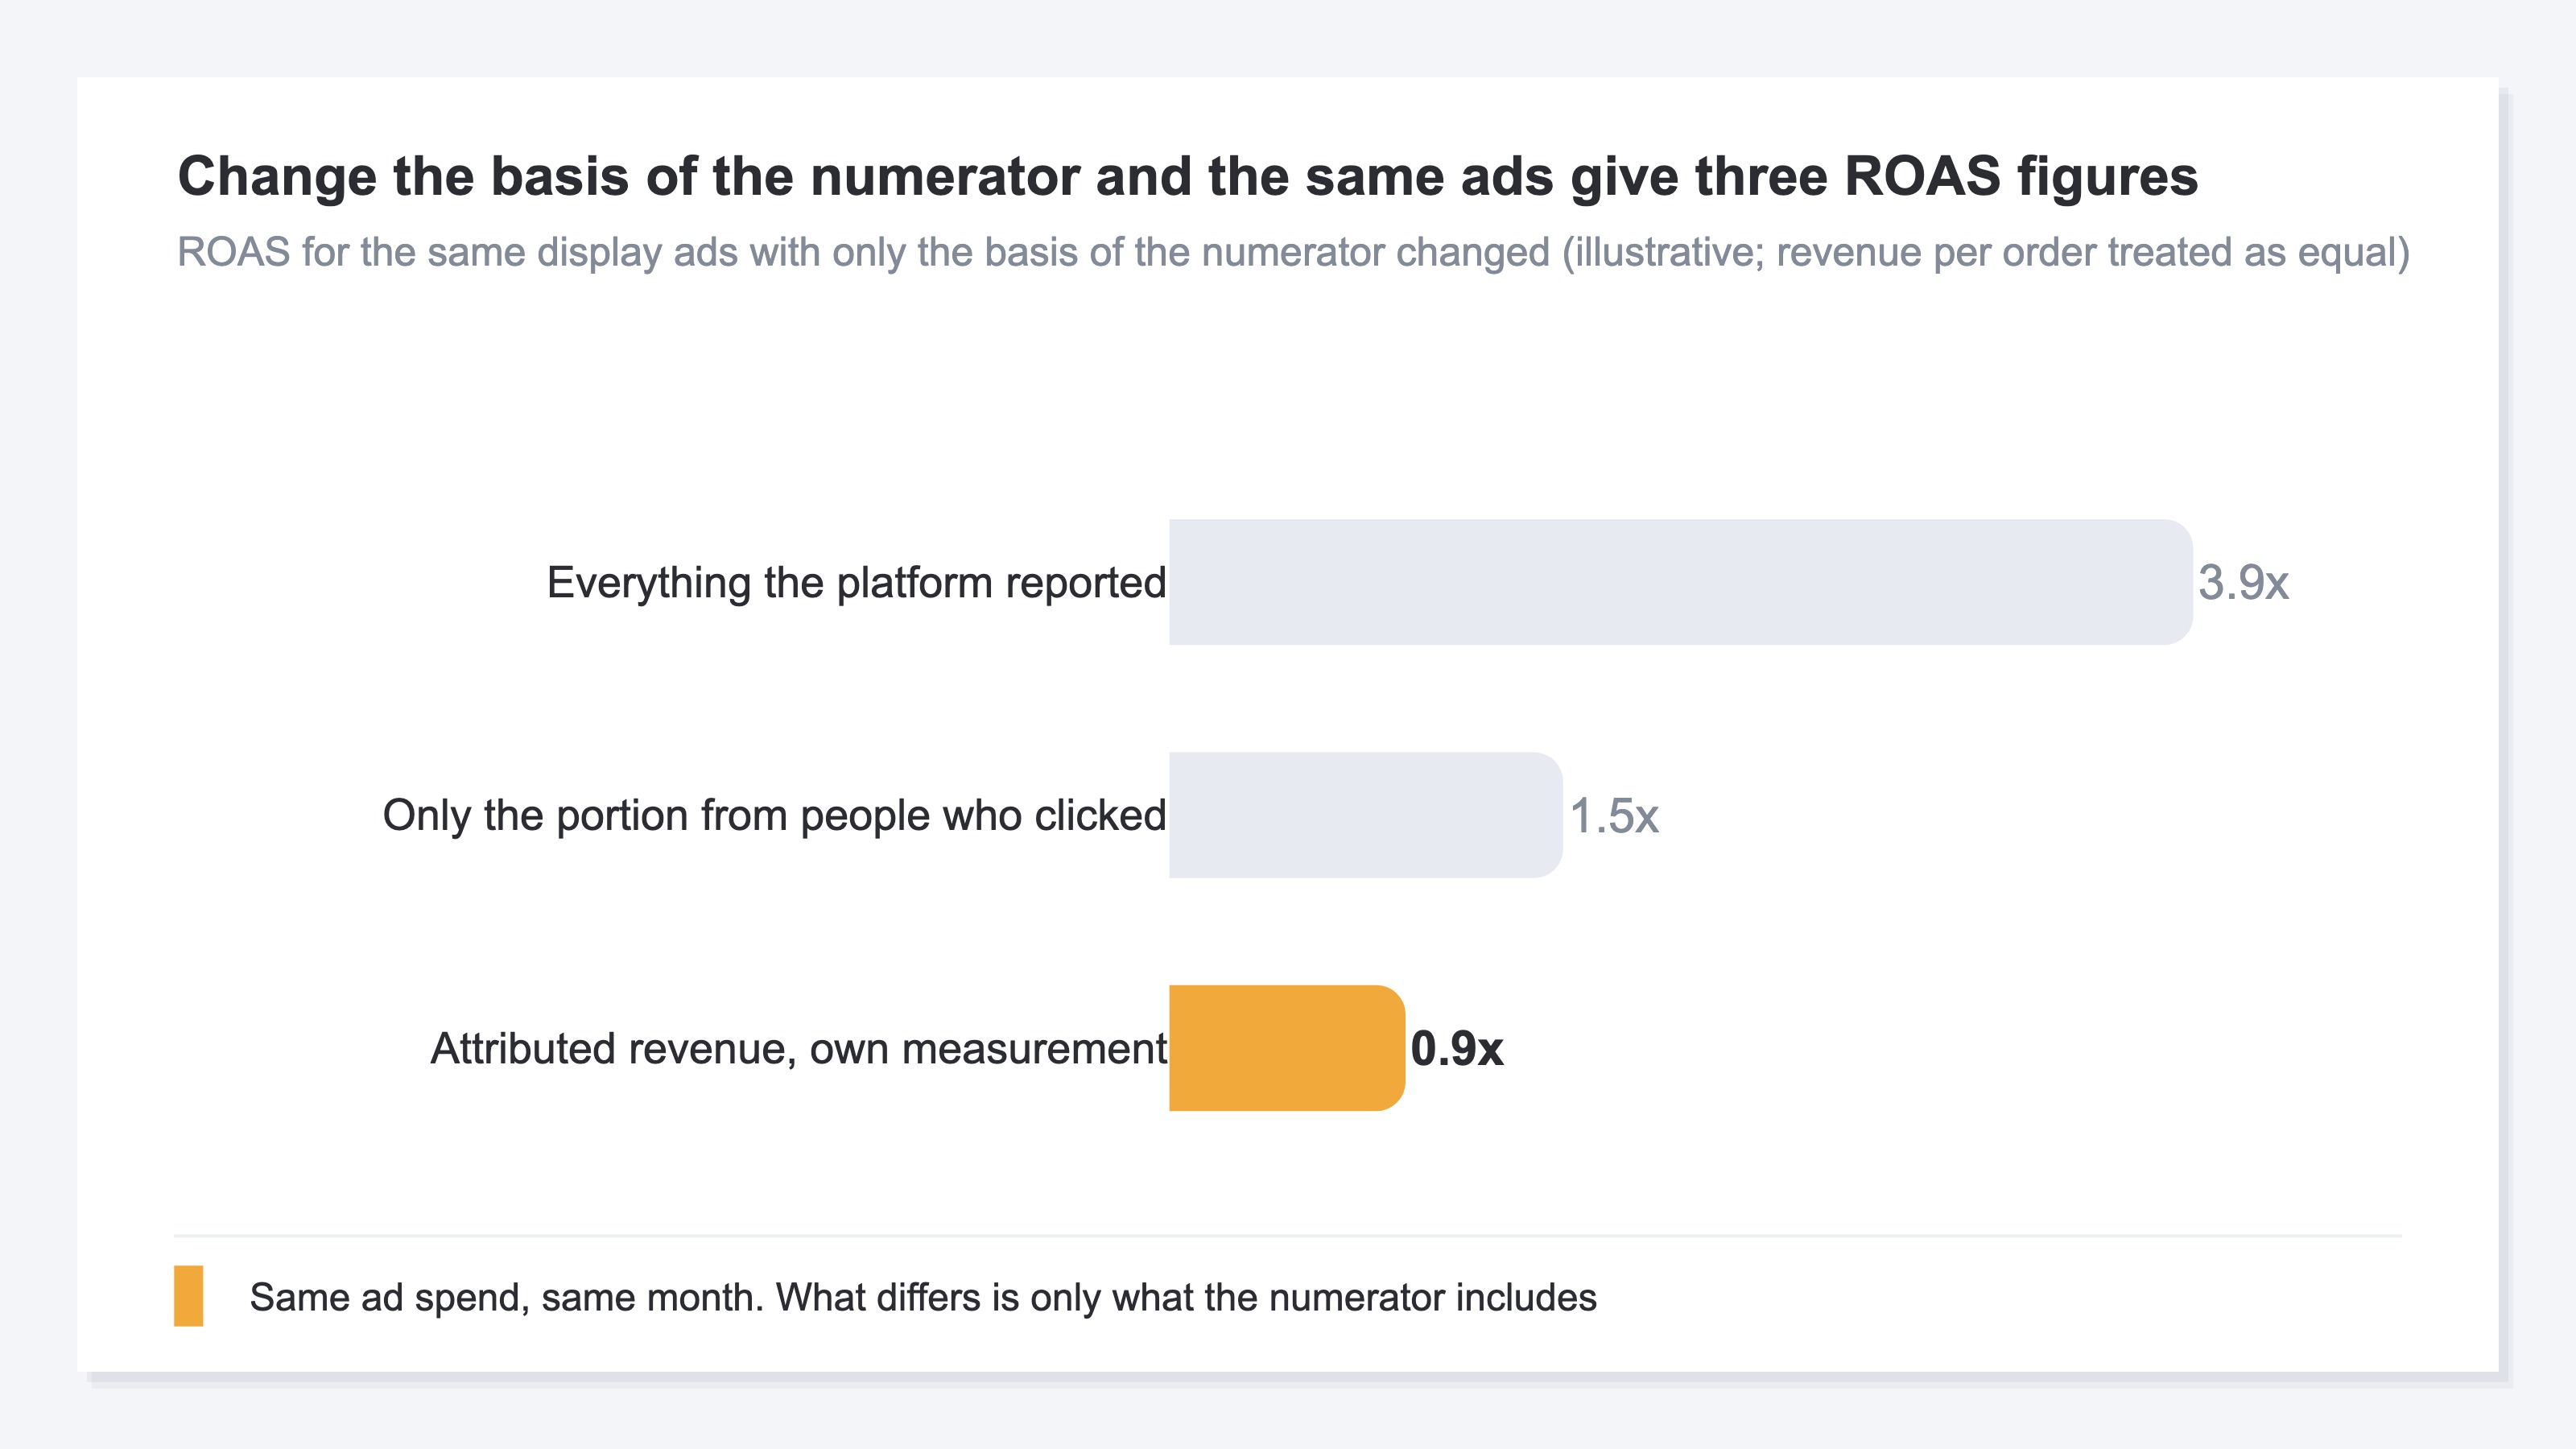Click the ROAS subtitle text

(x=1293, y=252)
